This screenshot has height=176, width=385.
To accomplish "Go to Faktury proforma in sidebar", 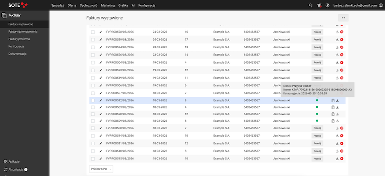I will (x=19, y=39).
